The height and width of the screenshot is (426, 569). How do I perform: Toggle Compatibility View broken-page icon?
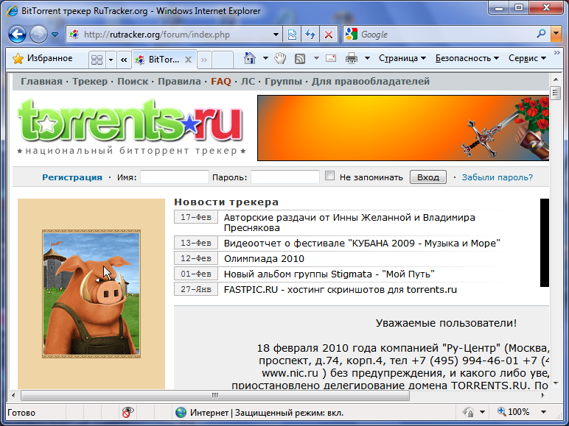coord(292,35)
